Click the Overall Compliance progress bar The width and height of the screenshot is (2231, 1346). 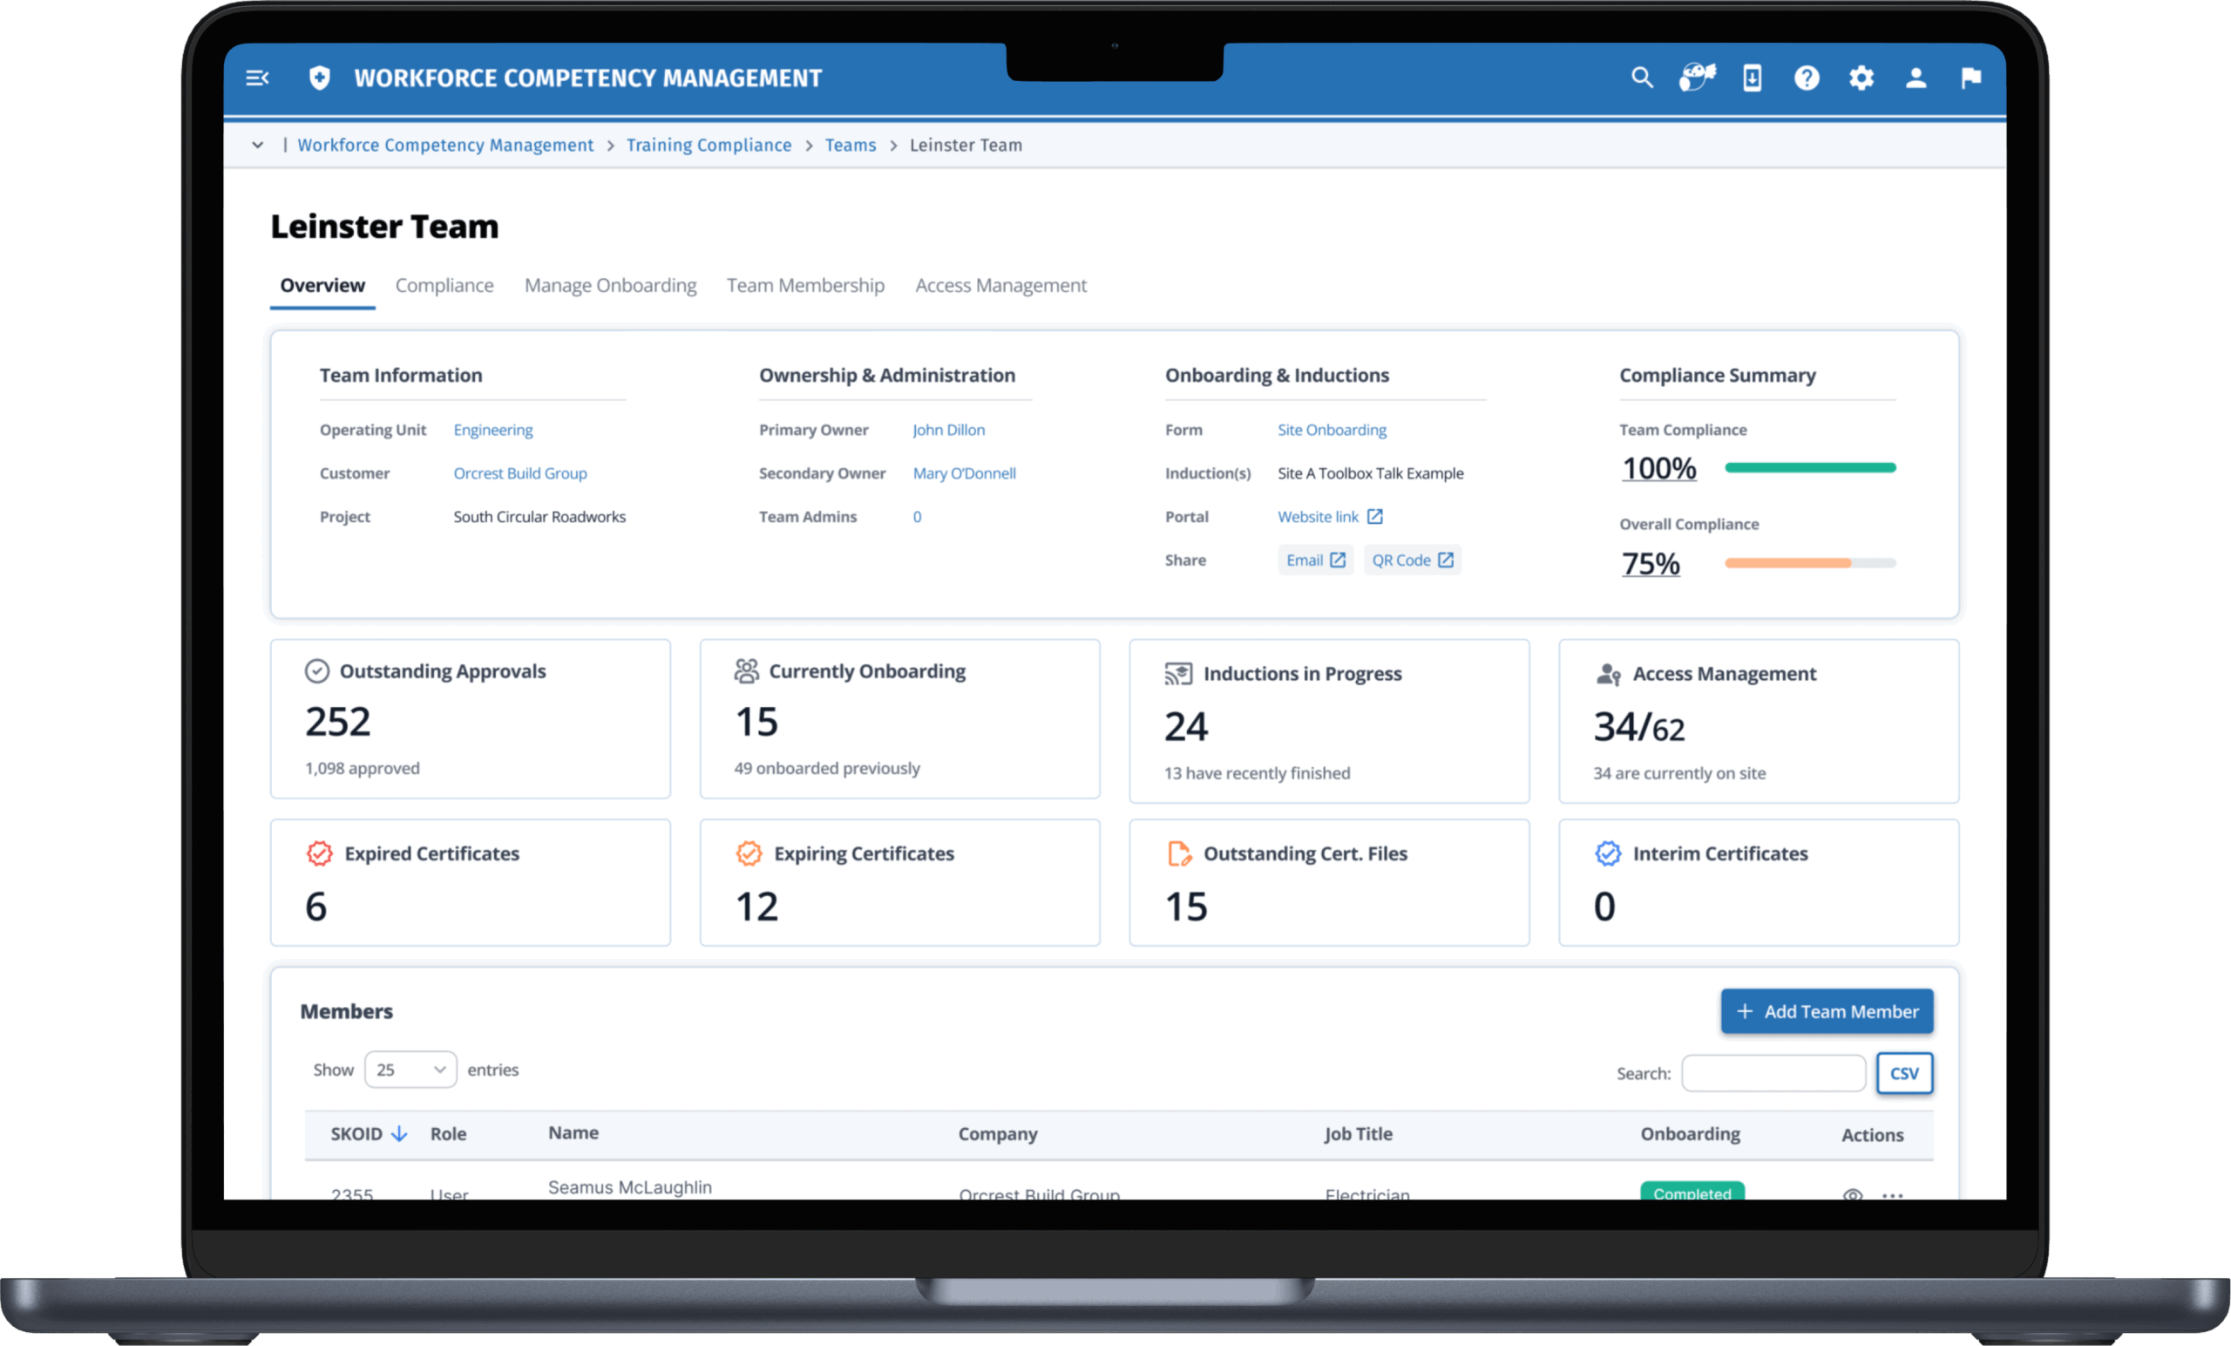tap(1809, 562)
